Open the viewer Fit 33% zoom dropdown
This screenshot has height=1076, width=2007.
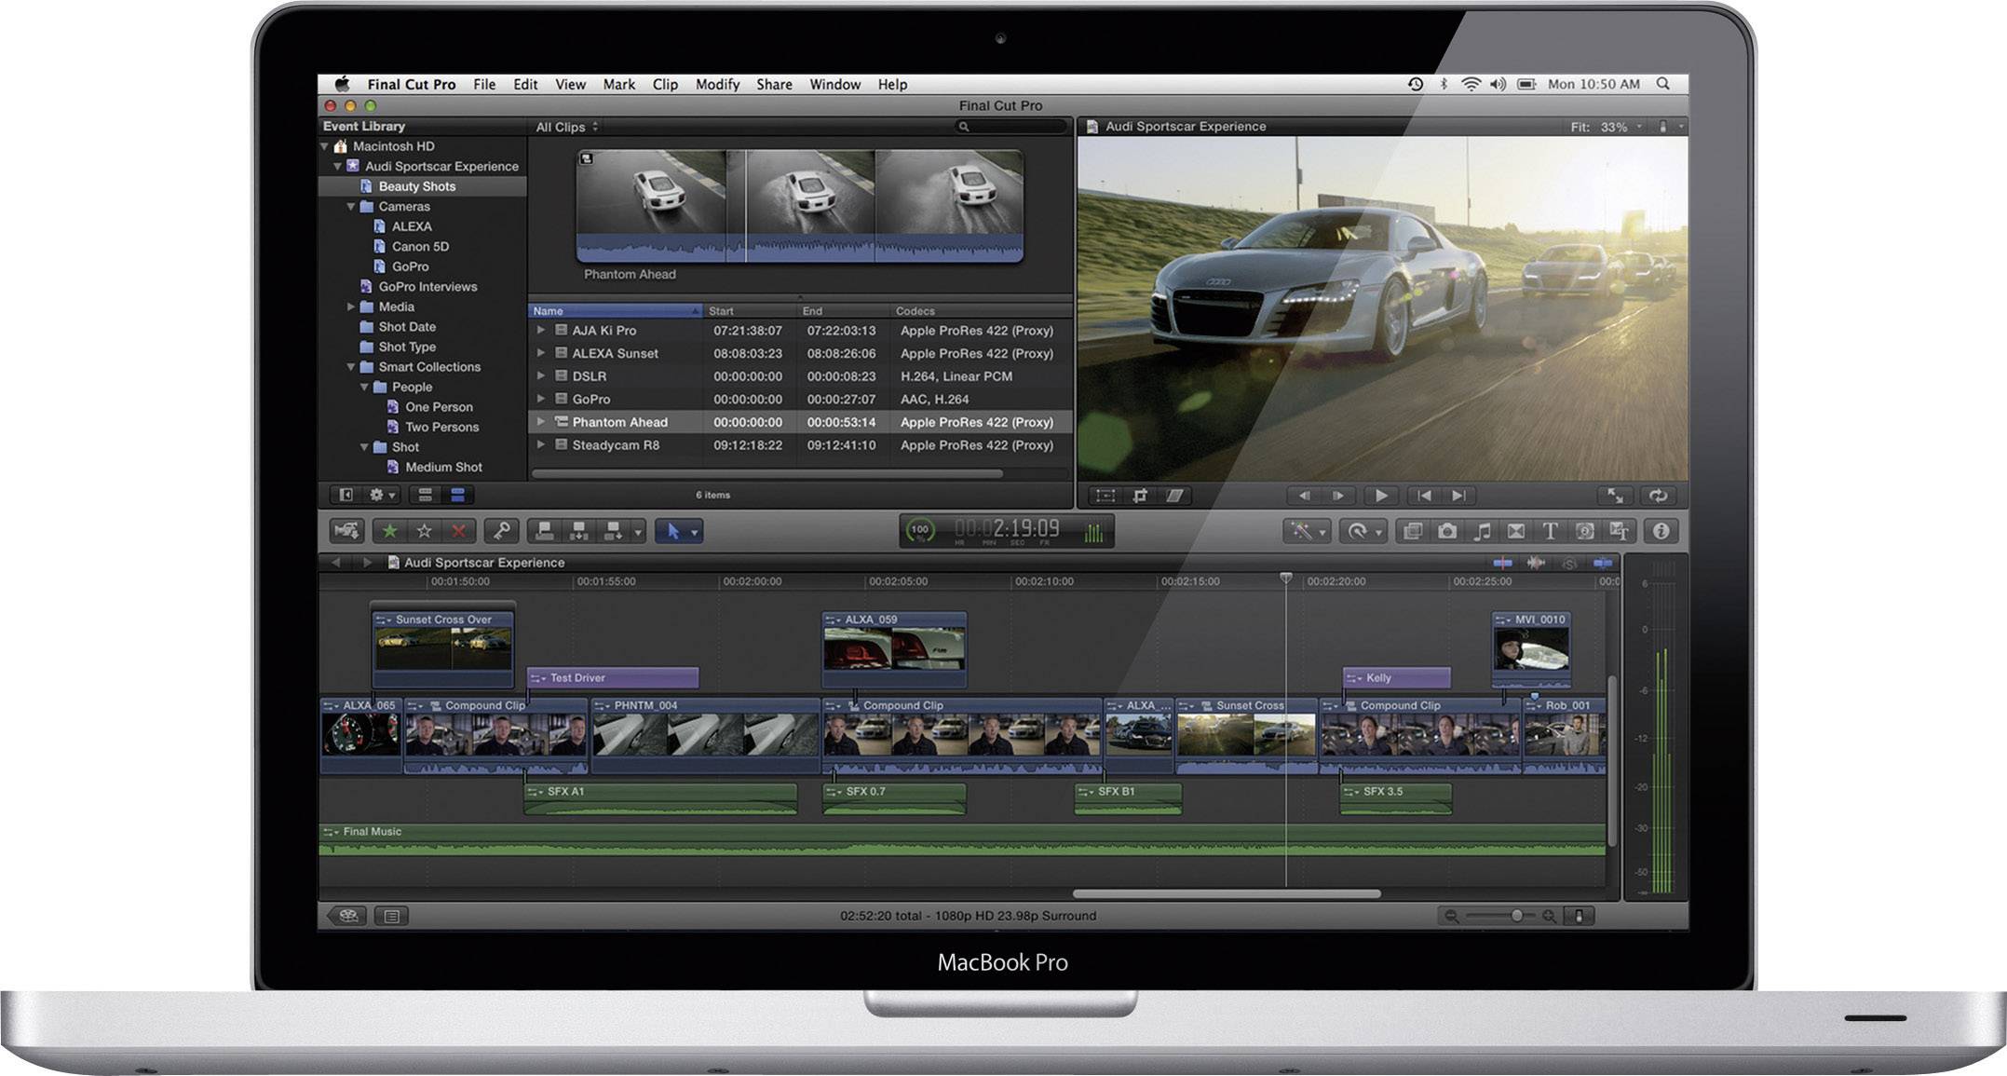pyautogui.click(x=1607, y=127)
